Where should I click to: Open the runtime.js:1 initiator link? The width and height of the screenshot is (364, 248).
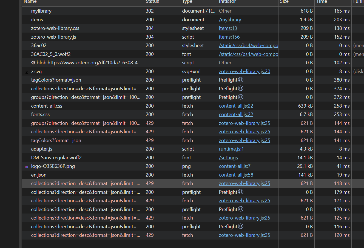[x=231, y=149]
